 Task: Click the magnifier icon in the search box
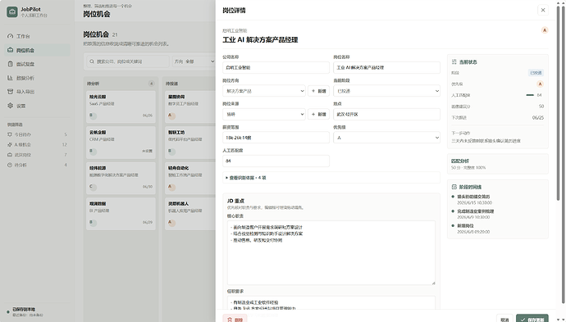click(92, 61)
